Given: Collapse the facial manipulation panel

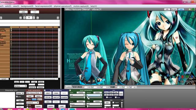Looking at the screenshot, I should [70, 90].
